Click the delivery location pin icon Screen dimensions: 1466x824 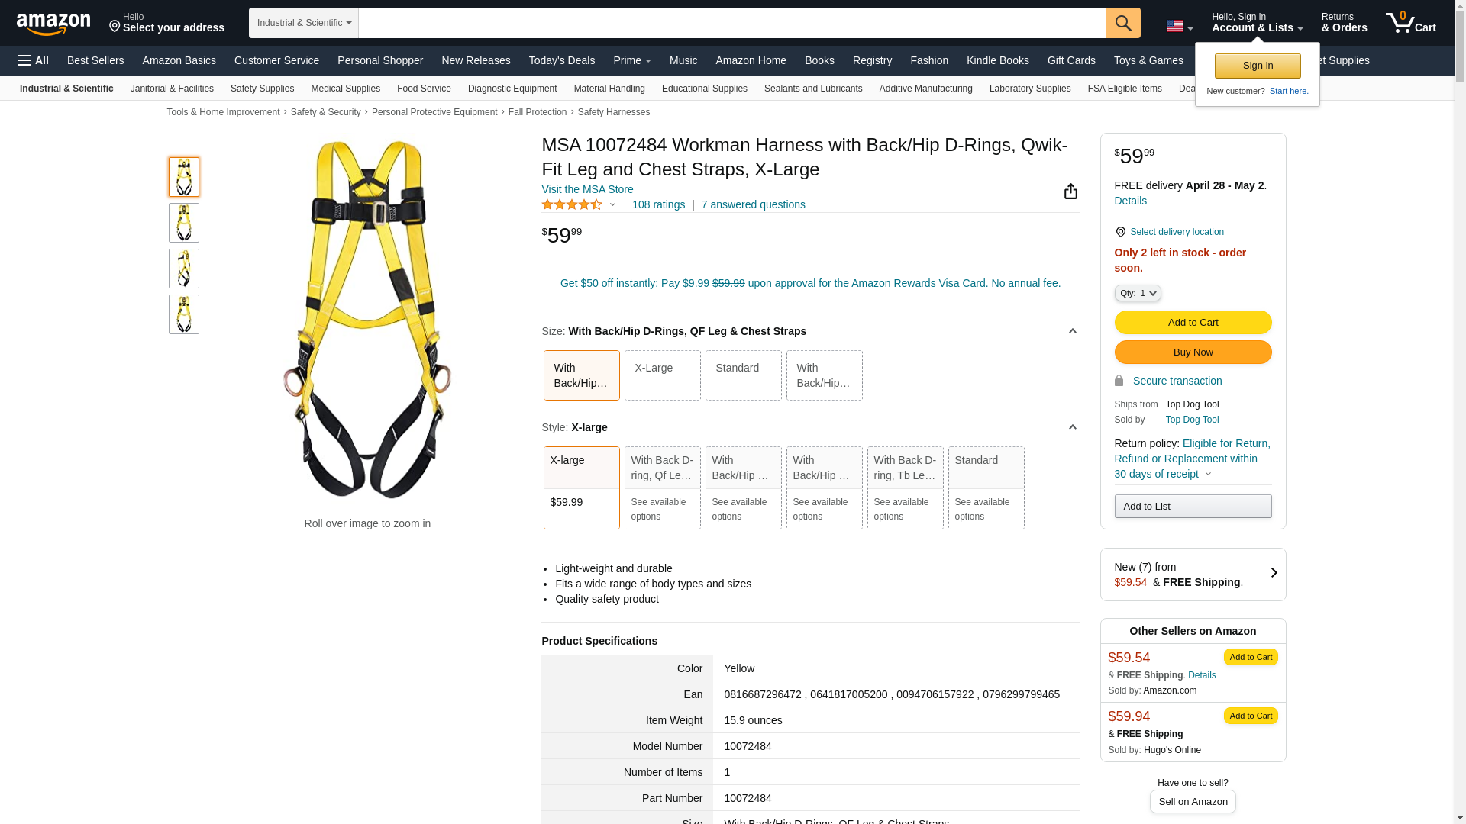pos(1120,232)
